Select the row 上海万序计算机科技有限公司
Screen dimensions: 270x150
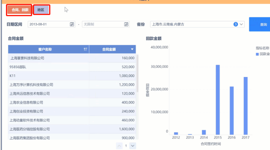(72, 85)
